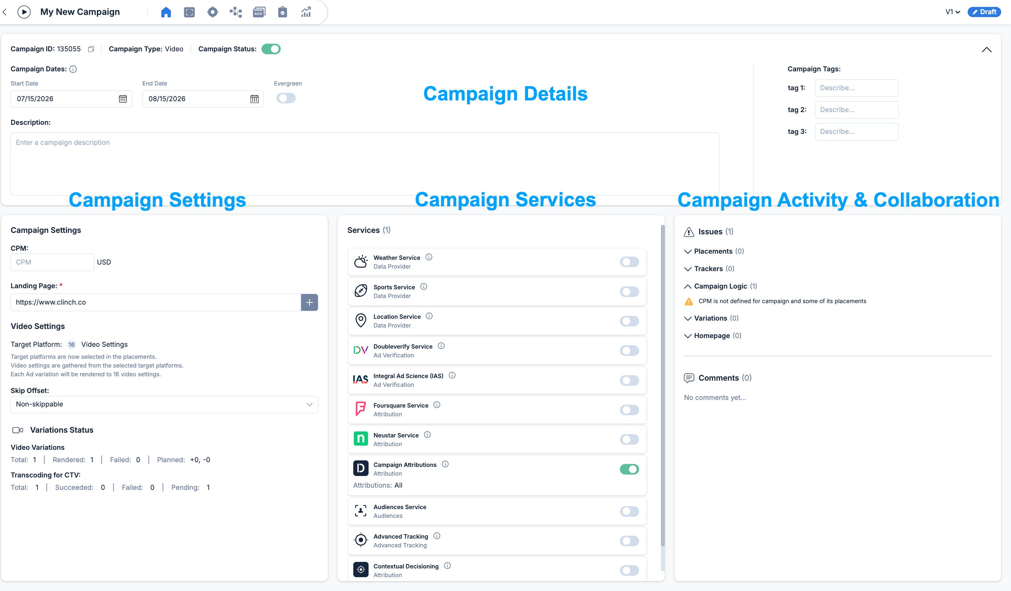Viewport: 1011px width, 591px height.
Task: Click info icon next to Campaign Dates
Action: click(x=73, y=69)
